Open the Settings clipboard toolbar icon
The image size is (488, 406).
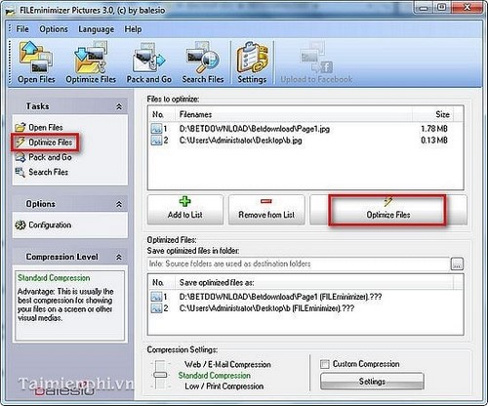[x=252, y=61]
